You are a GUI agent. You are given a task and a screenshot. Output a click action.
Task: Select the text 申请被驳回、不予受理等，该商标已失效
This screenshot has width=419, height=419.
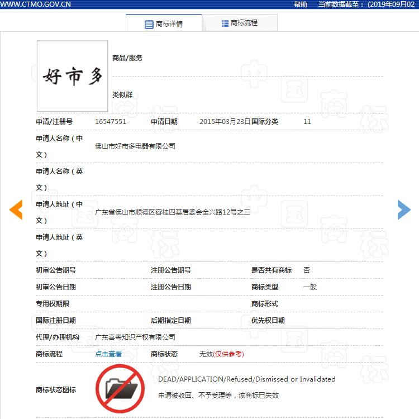218,395
